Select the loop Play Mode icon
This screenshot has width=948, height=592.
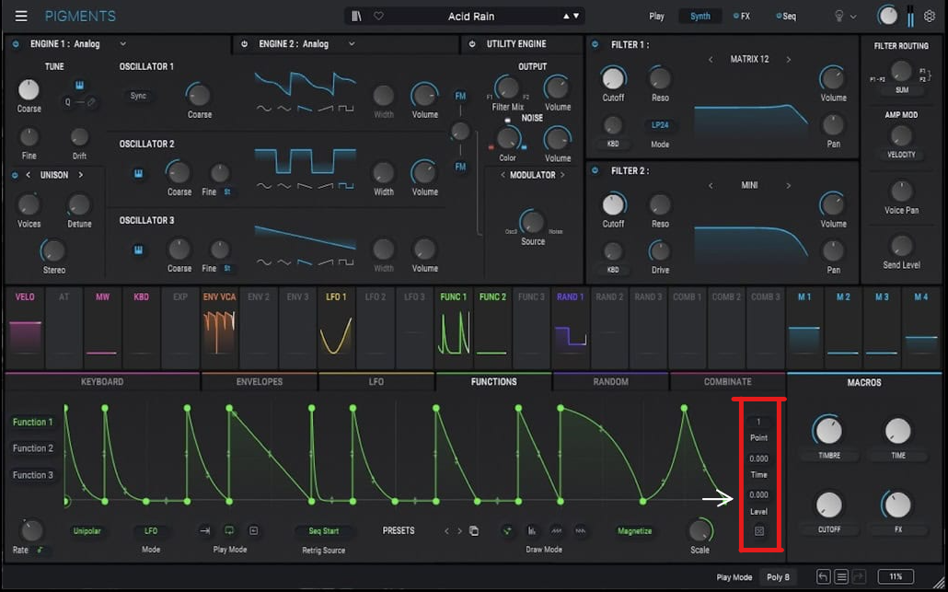coord(229,531)
